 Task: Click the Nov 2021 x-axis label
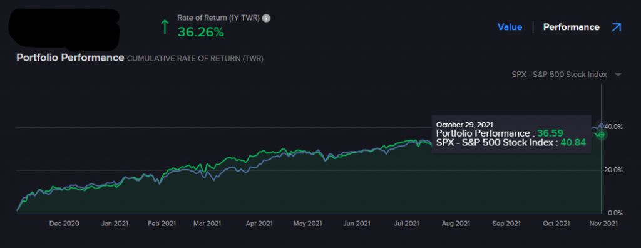[x=603, y=224]
